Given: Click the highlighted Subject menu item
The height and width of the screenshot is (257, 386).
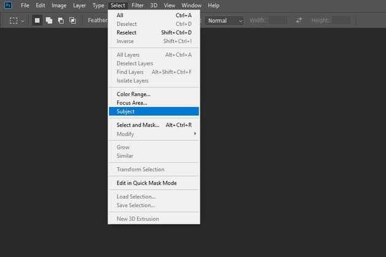Looking at the screenshot, I should click(x=154, y=111).
